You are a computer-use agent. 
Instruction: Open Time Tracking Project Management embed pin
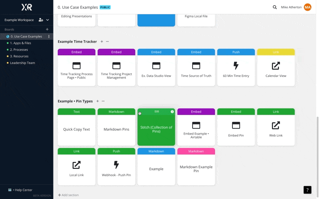click(x=116, y=67)
